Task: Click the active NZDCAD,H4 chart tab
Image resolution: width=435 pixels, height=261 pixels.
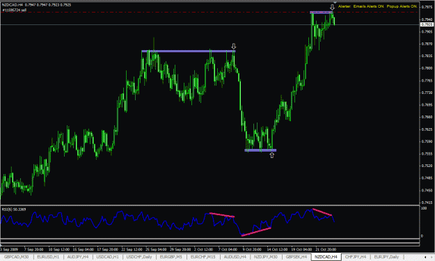Action: [x=326, y=257]
